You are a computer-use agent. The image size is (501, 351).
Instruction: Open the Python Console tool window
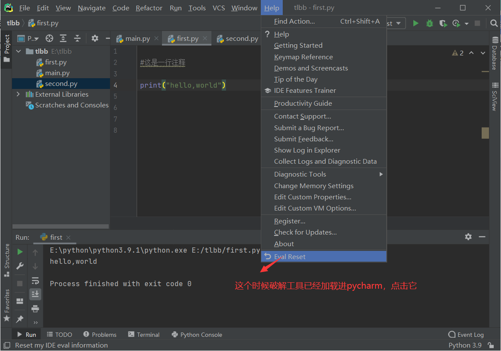(197, 334)
